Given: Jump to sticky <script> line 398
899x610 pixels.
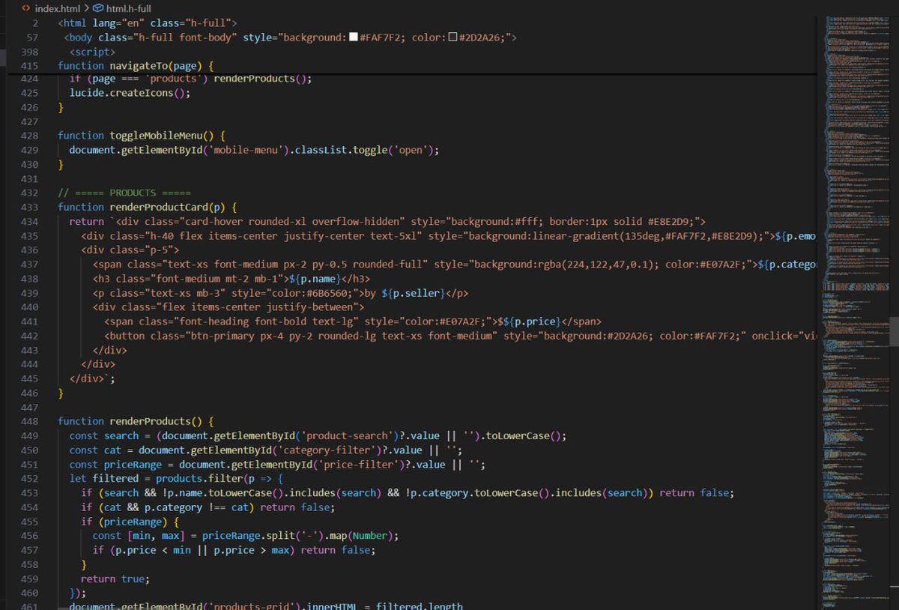Looking at the screenshot, I should pyautogui.click(x=92, y=52).
